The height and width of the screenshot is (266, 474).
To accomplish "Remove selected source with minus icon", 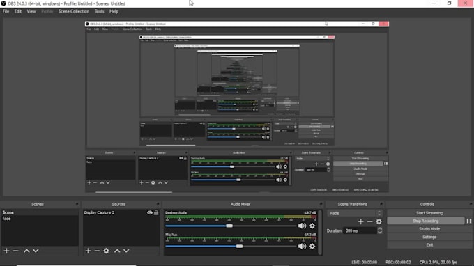I will click(x=97, y=251).
